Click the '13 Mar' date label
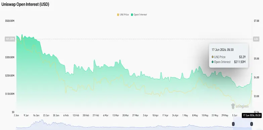Screen dimensions: 263x130 [x=116, y=116]
